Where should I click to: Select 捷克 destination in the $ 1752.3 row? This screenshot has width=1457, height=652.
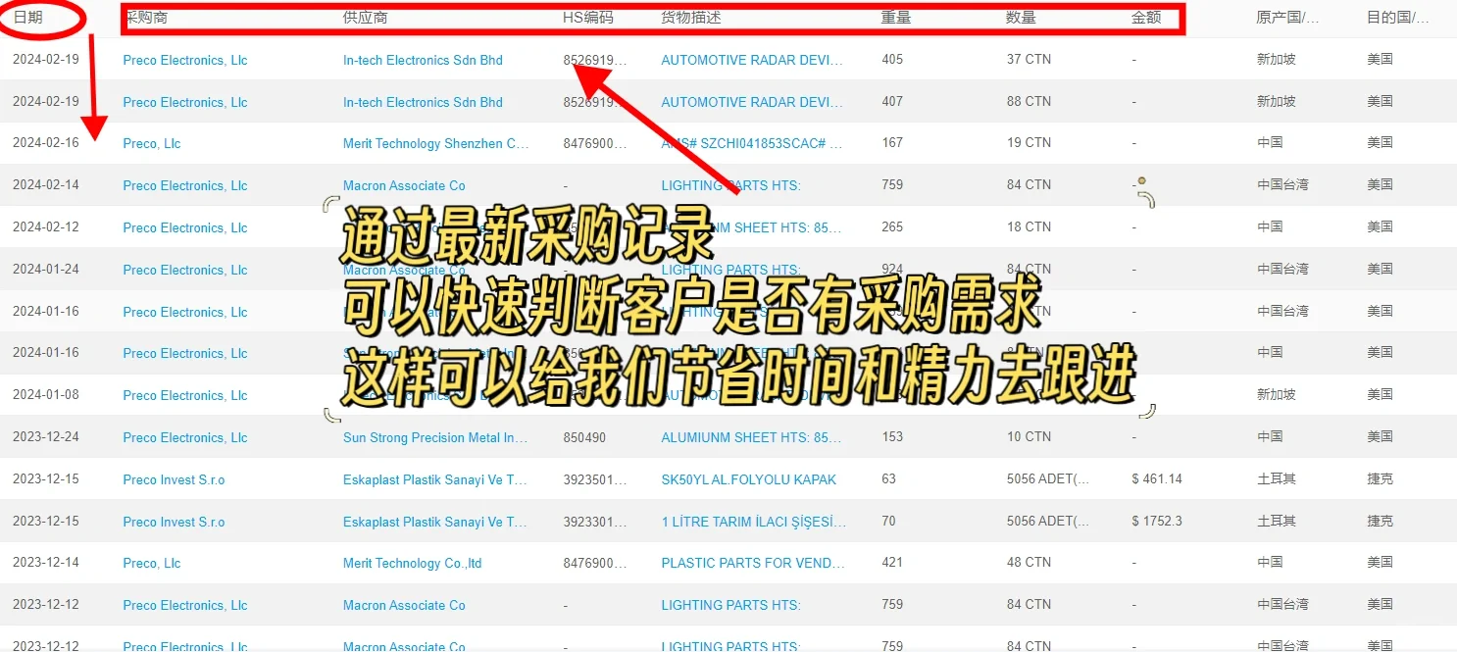1380,522
